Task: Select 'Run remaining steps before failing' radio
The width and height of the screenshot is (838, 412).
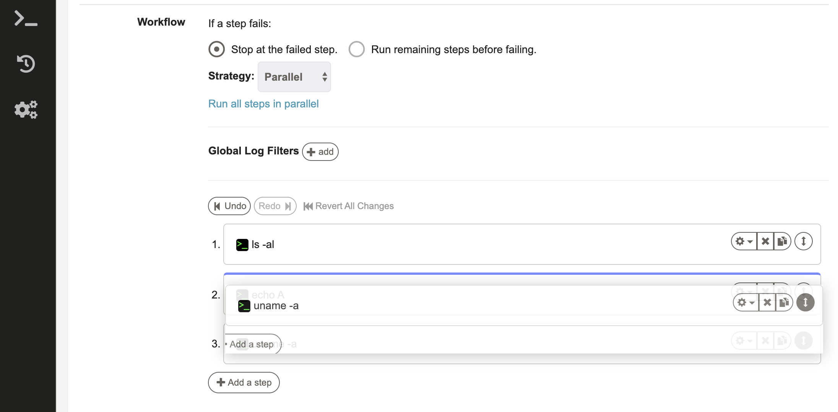Action: [356, 49]
